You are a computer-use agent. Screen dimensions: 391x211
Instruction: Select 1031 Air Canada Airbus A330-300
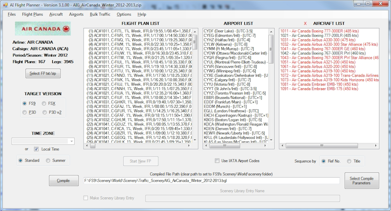(318, 40)
